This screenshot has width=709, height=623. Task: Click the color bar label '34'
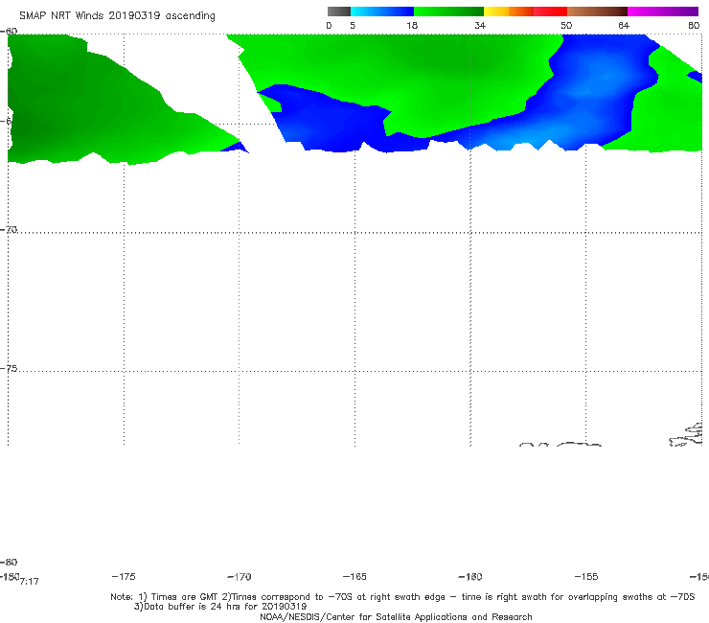[x=480, y=25]
